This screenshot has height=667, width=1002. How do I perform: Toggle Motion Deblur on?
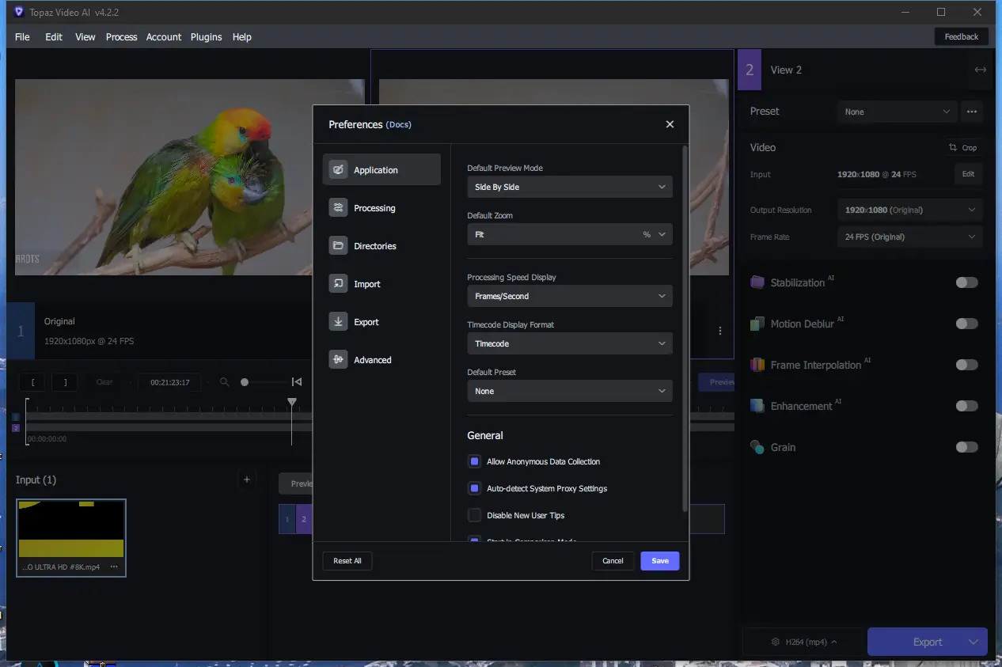(x=966, y=324)
